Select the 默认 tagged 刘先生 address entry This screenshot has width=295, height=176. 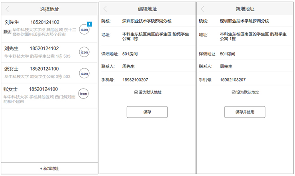tap(40, 29)
